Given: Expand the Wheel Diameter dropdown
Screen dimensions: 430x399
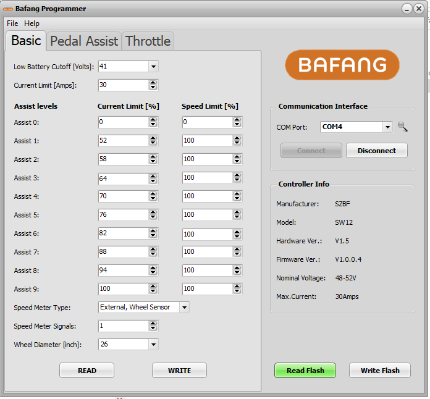Looking at the screenshot, I should coord(153,344).
